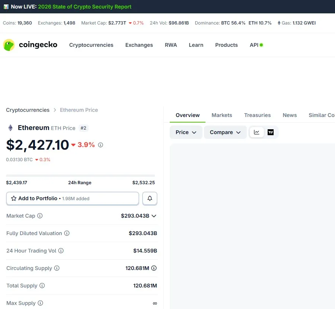This screenshot has width=335, height=309.
Task: Click the 24 Hour Trading Vol info icon
Action: coord(61,251)
